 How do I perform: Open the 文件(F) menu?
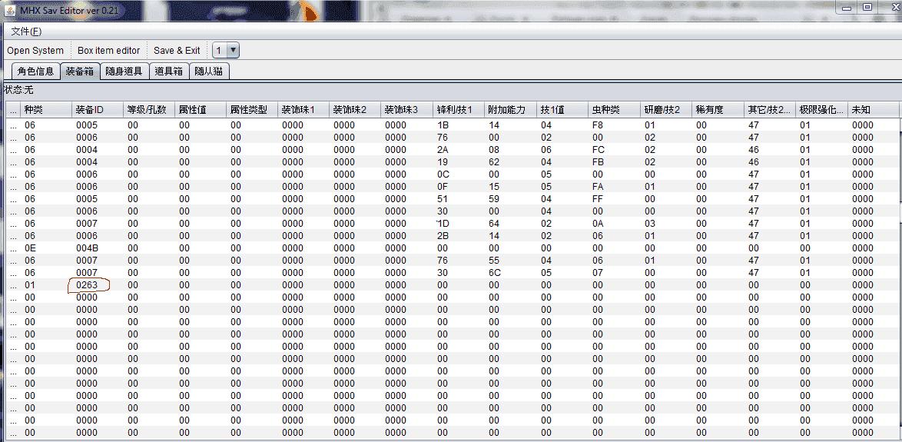26,31
